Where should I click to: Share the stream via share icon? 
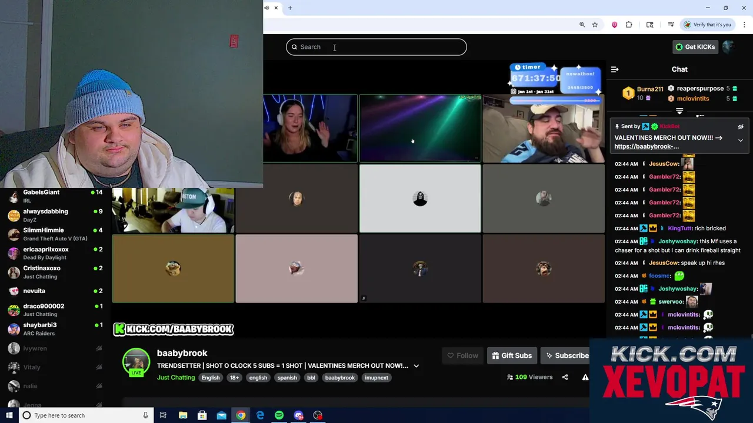tap(565, 377)
